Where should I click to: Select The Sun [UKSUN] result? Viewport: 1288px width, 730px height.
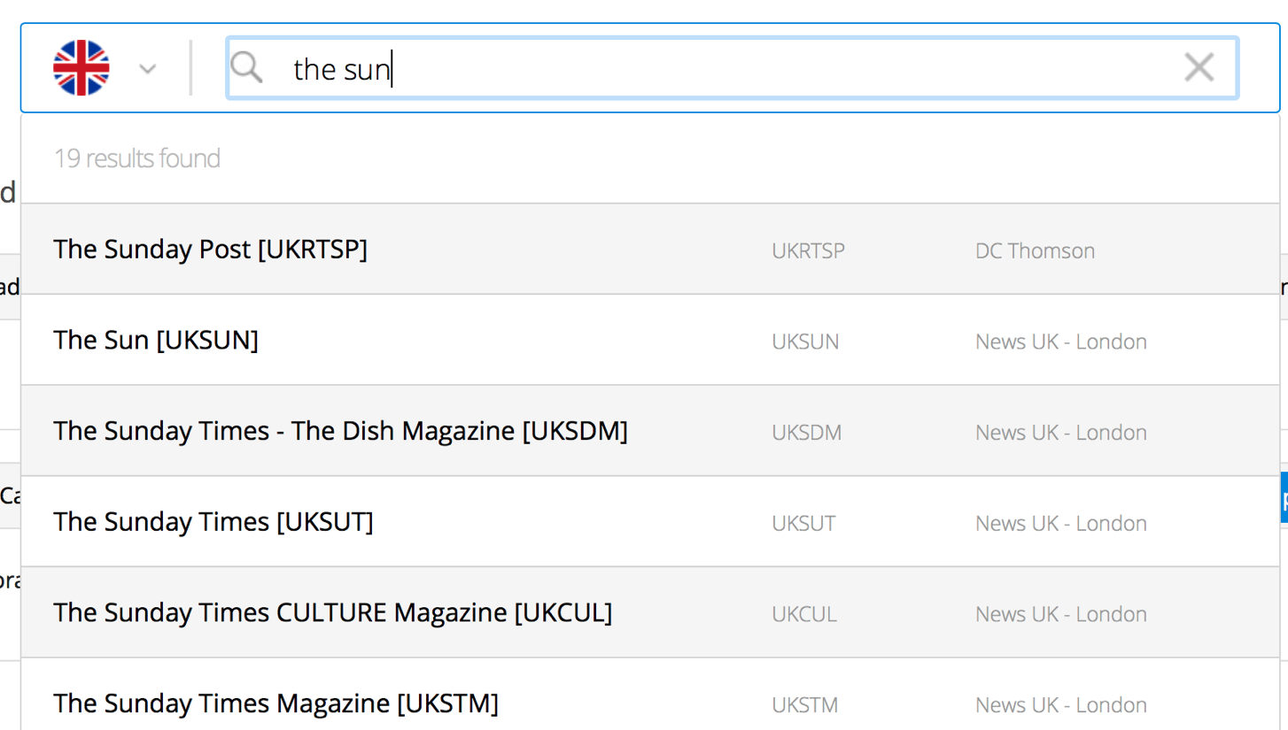(650, 341)
